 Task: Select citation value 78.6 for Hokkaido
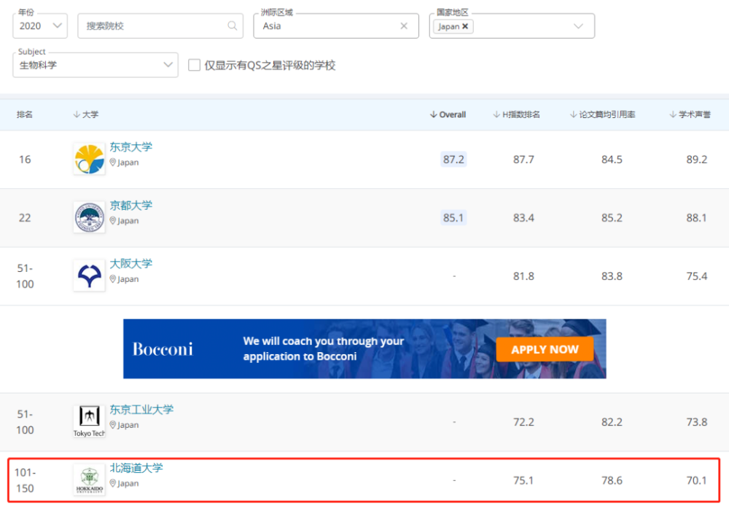coord(612,480)
